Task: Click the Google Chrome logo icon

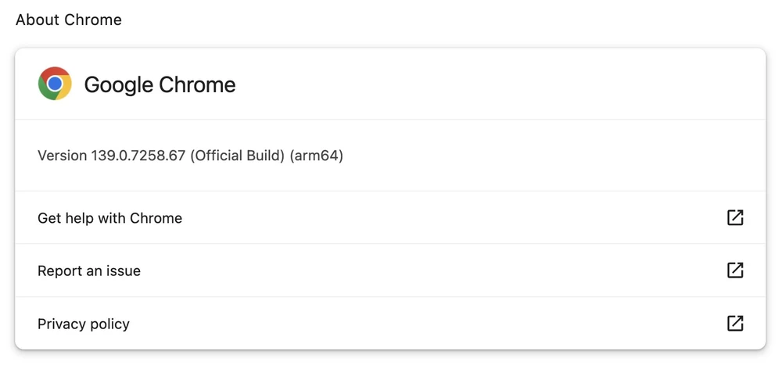Action: point(55,84)
